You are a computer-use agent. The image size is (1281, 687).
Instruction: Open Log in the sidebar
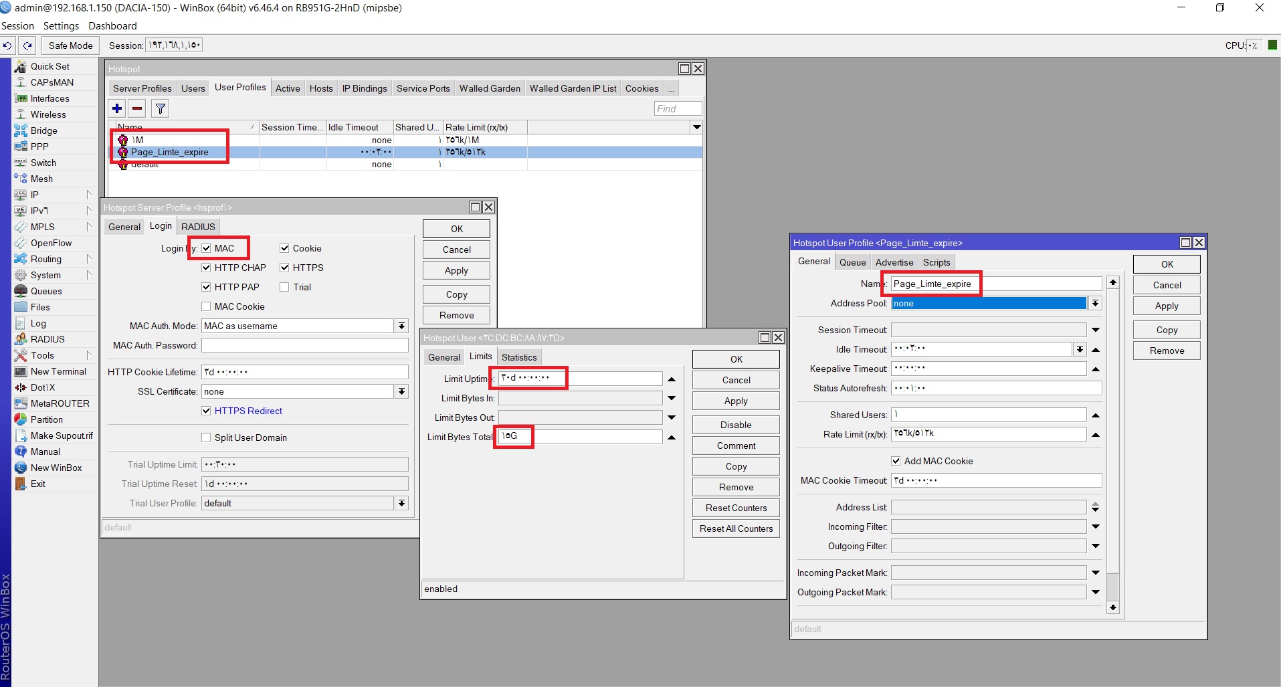(x=38, y=323)
